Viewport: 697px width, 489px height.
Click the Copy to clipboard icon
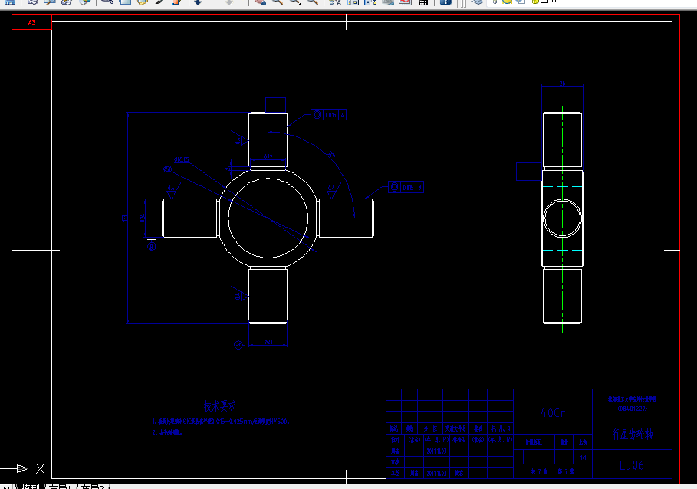(x=125, y=2)
